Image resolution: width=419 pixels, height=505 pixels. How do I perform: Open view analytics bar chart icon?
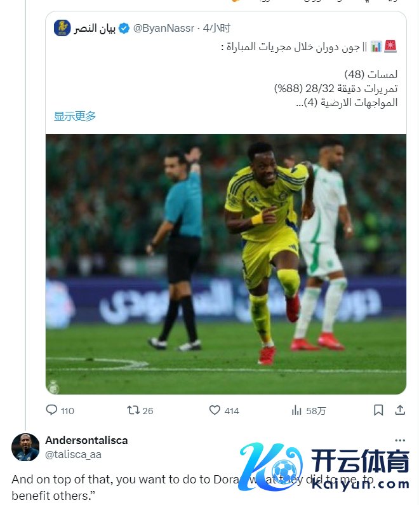(x=296, y=410)
